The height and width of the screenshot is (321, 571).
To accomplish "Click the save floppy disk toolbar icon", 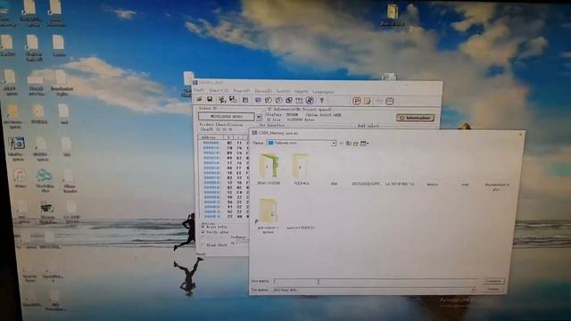I will click(x=210, y=99).
